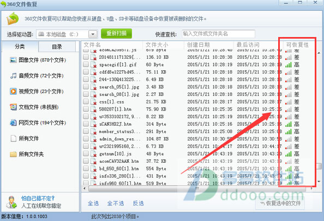Click the vertical scrollbar thumb of file list
Screen dimensions: 324x221
[320, 166]
